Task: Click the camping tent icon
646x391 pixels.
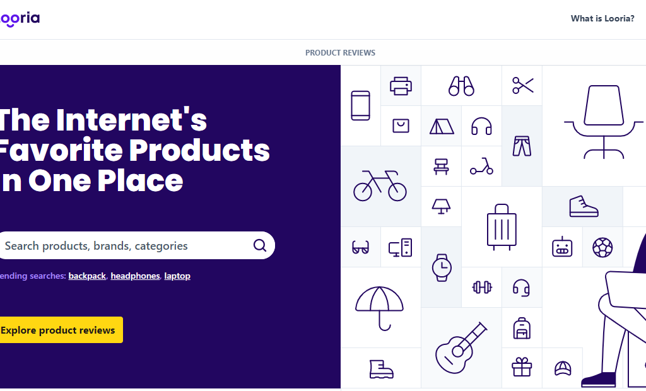Action: point(442,126)
